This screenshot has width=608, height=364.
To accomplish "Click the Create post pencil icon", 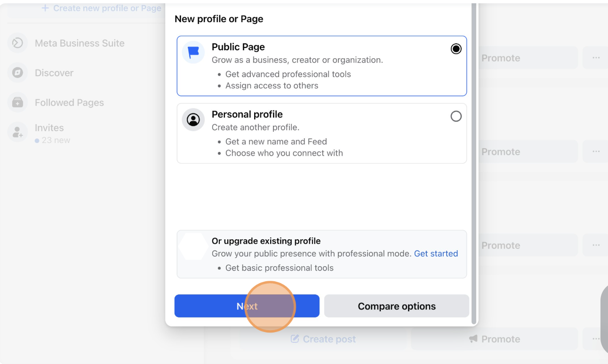I will [x=296, y=339].
